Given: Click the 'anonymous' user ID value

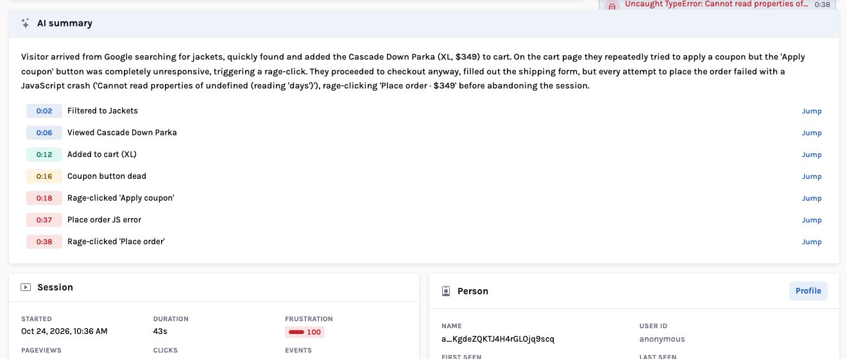Looking at the screenshot, I should tap(662, 339).
